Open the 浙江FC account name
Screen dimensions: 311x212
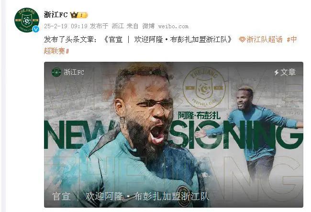(56, 15)
